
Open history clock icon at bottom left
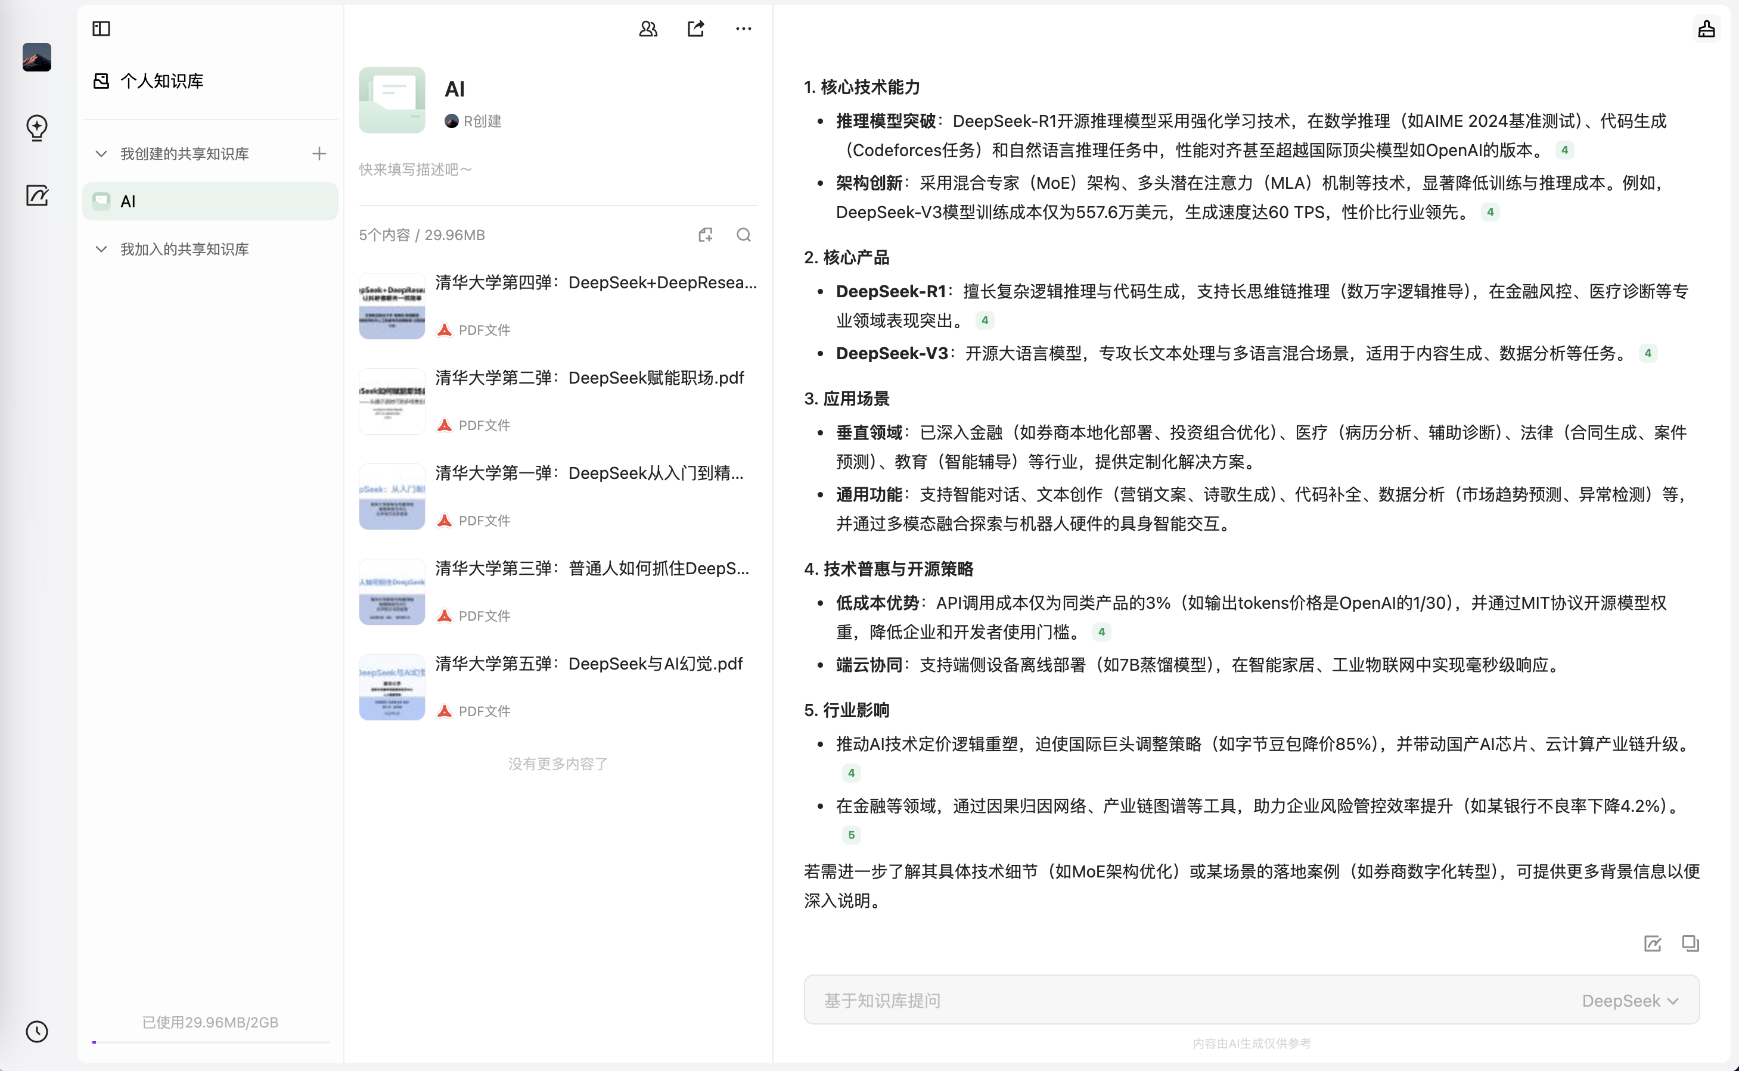(x=37, y=1030)
